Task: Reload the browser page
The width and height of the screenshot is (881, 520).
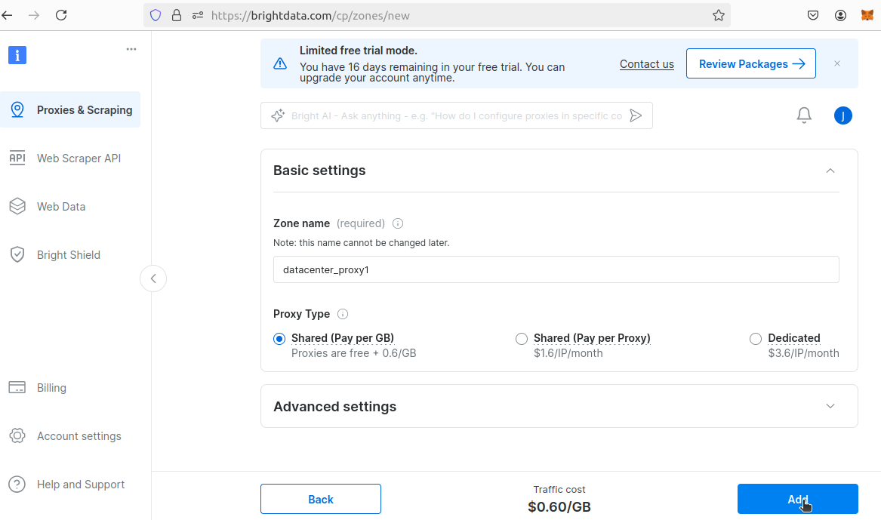Action: point(61,15)
